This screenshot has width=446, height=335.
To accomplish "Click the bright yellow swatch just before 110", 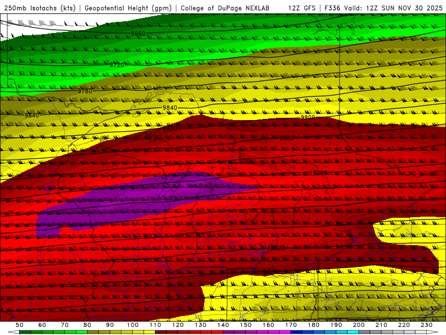I will pos(149,332).
